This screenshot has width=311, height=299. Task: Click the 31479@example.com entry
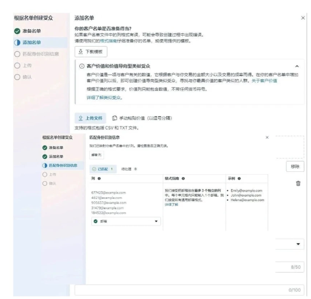[x=107, y=208]
